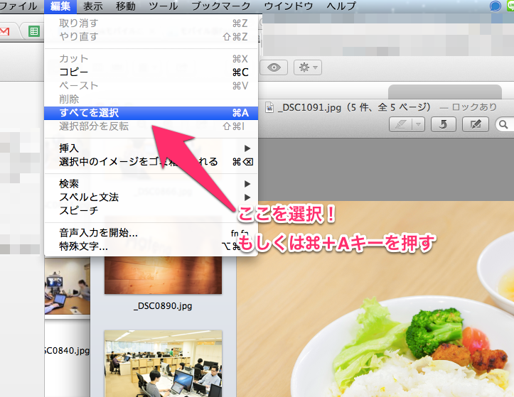Choose 音声入力を開始… item
Viewport: 514px width, 397px height.
[151, 232]
